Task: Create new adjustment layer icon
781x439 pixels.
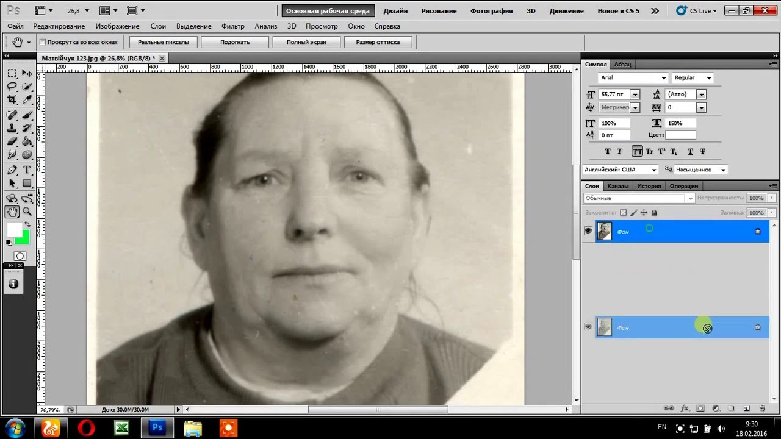Action: point(716,408)
